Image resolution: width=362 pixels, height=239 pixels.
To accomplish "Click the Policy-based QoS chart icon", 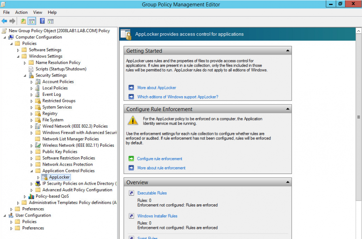I will pos(31,196).
